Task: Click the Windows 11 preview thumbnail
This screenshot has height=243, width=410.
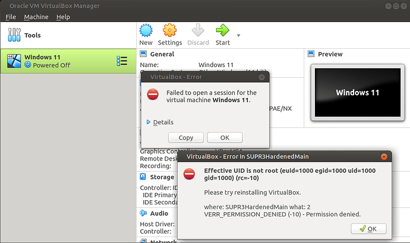Action: coord(358,93)
